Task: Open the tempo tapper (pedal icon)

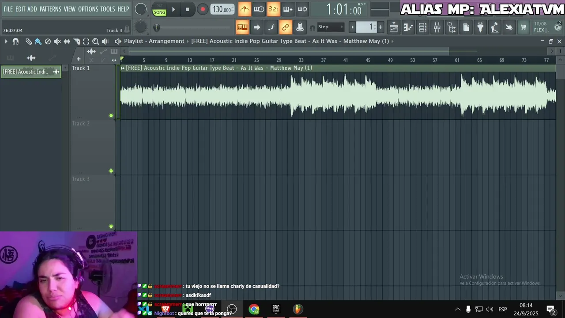Action: (x=495, y=27)
